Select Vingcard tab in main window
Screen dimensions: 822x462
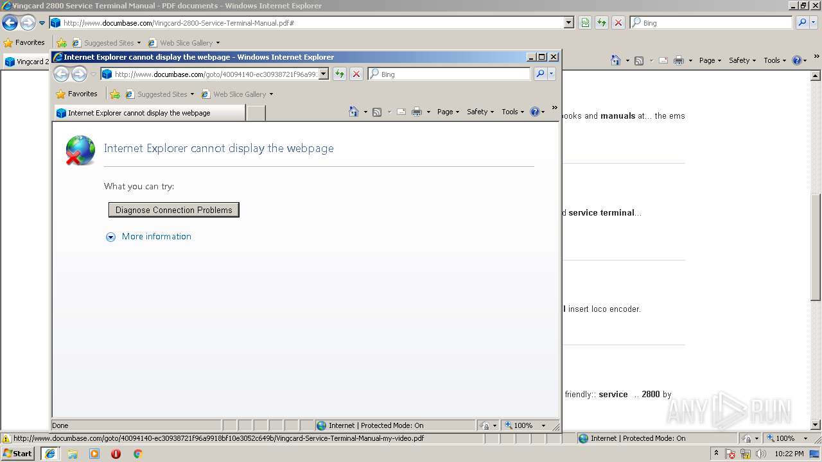tap(26, 62)
